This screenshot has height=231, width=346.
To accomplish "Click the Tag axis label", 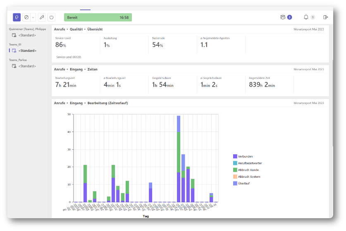I will [x=146, y=216].
